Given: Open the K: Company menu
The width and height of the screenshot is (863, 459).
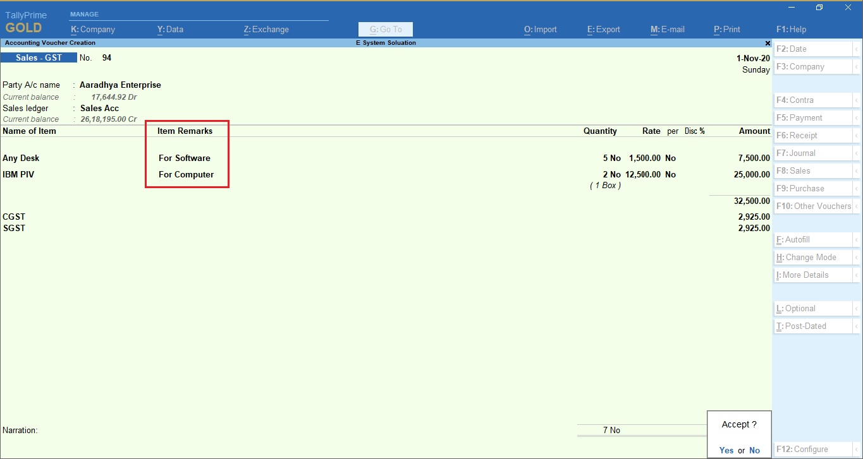Looking at the screenshot, I should 94,29.
